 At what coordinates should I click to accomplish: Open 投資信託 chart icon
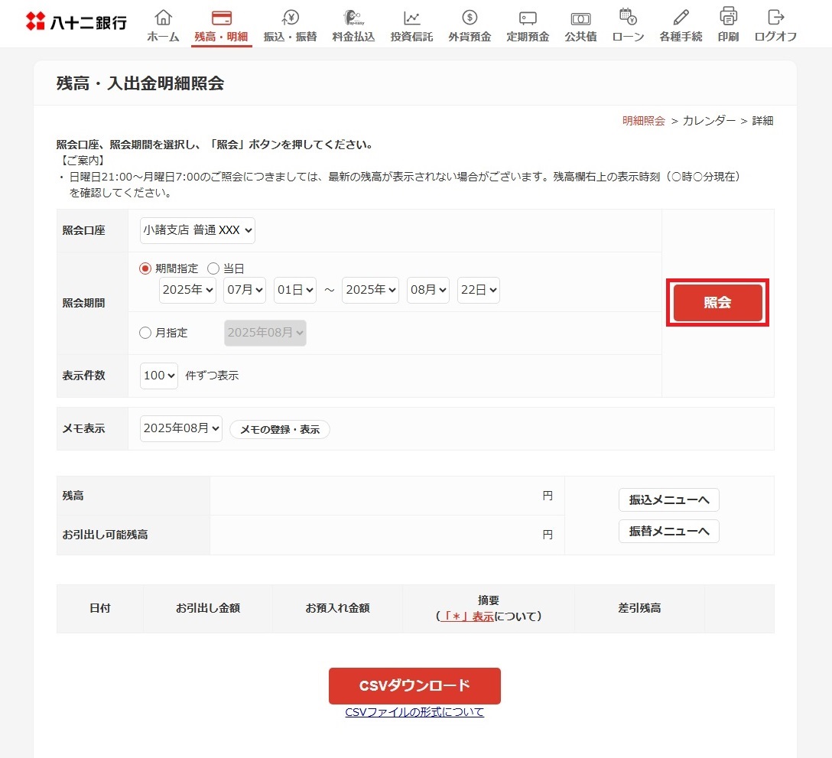pos(411,18)
